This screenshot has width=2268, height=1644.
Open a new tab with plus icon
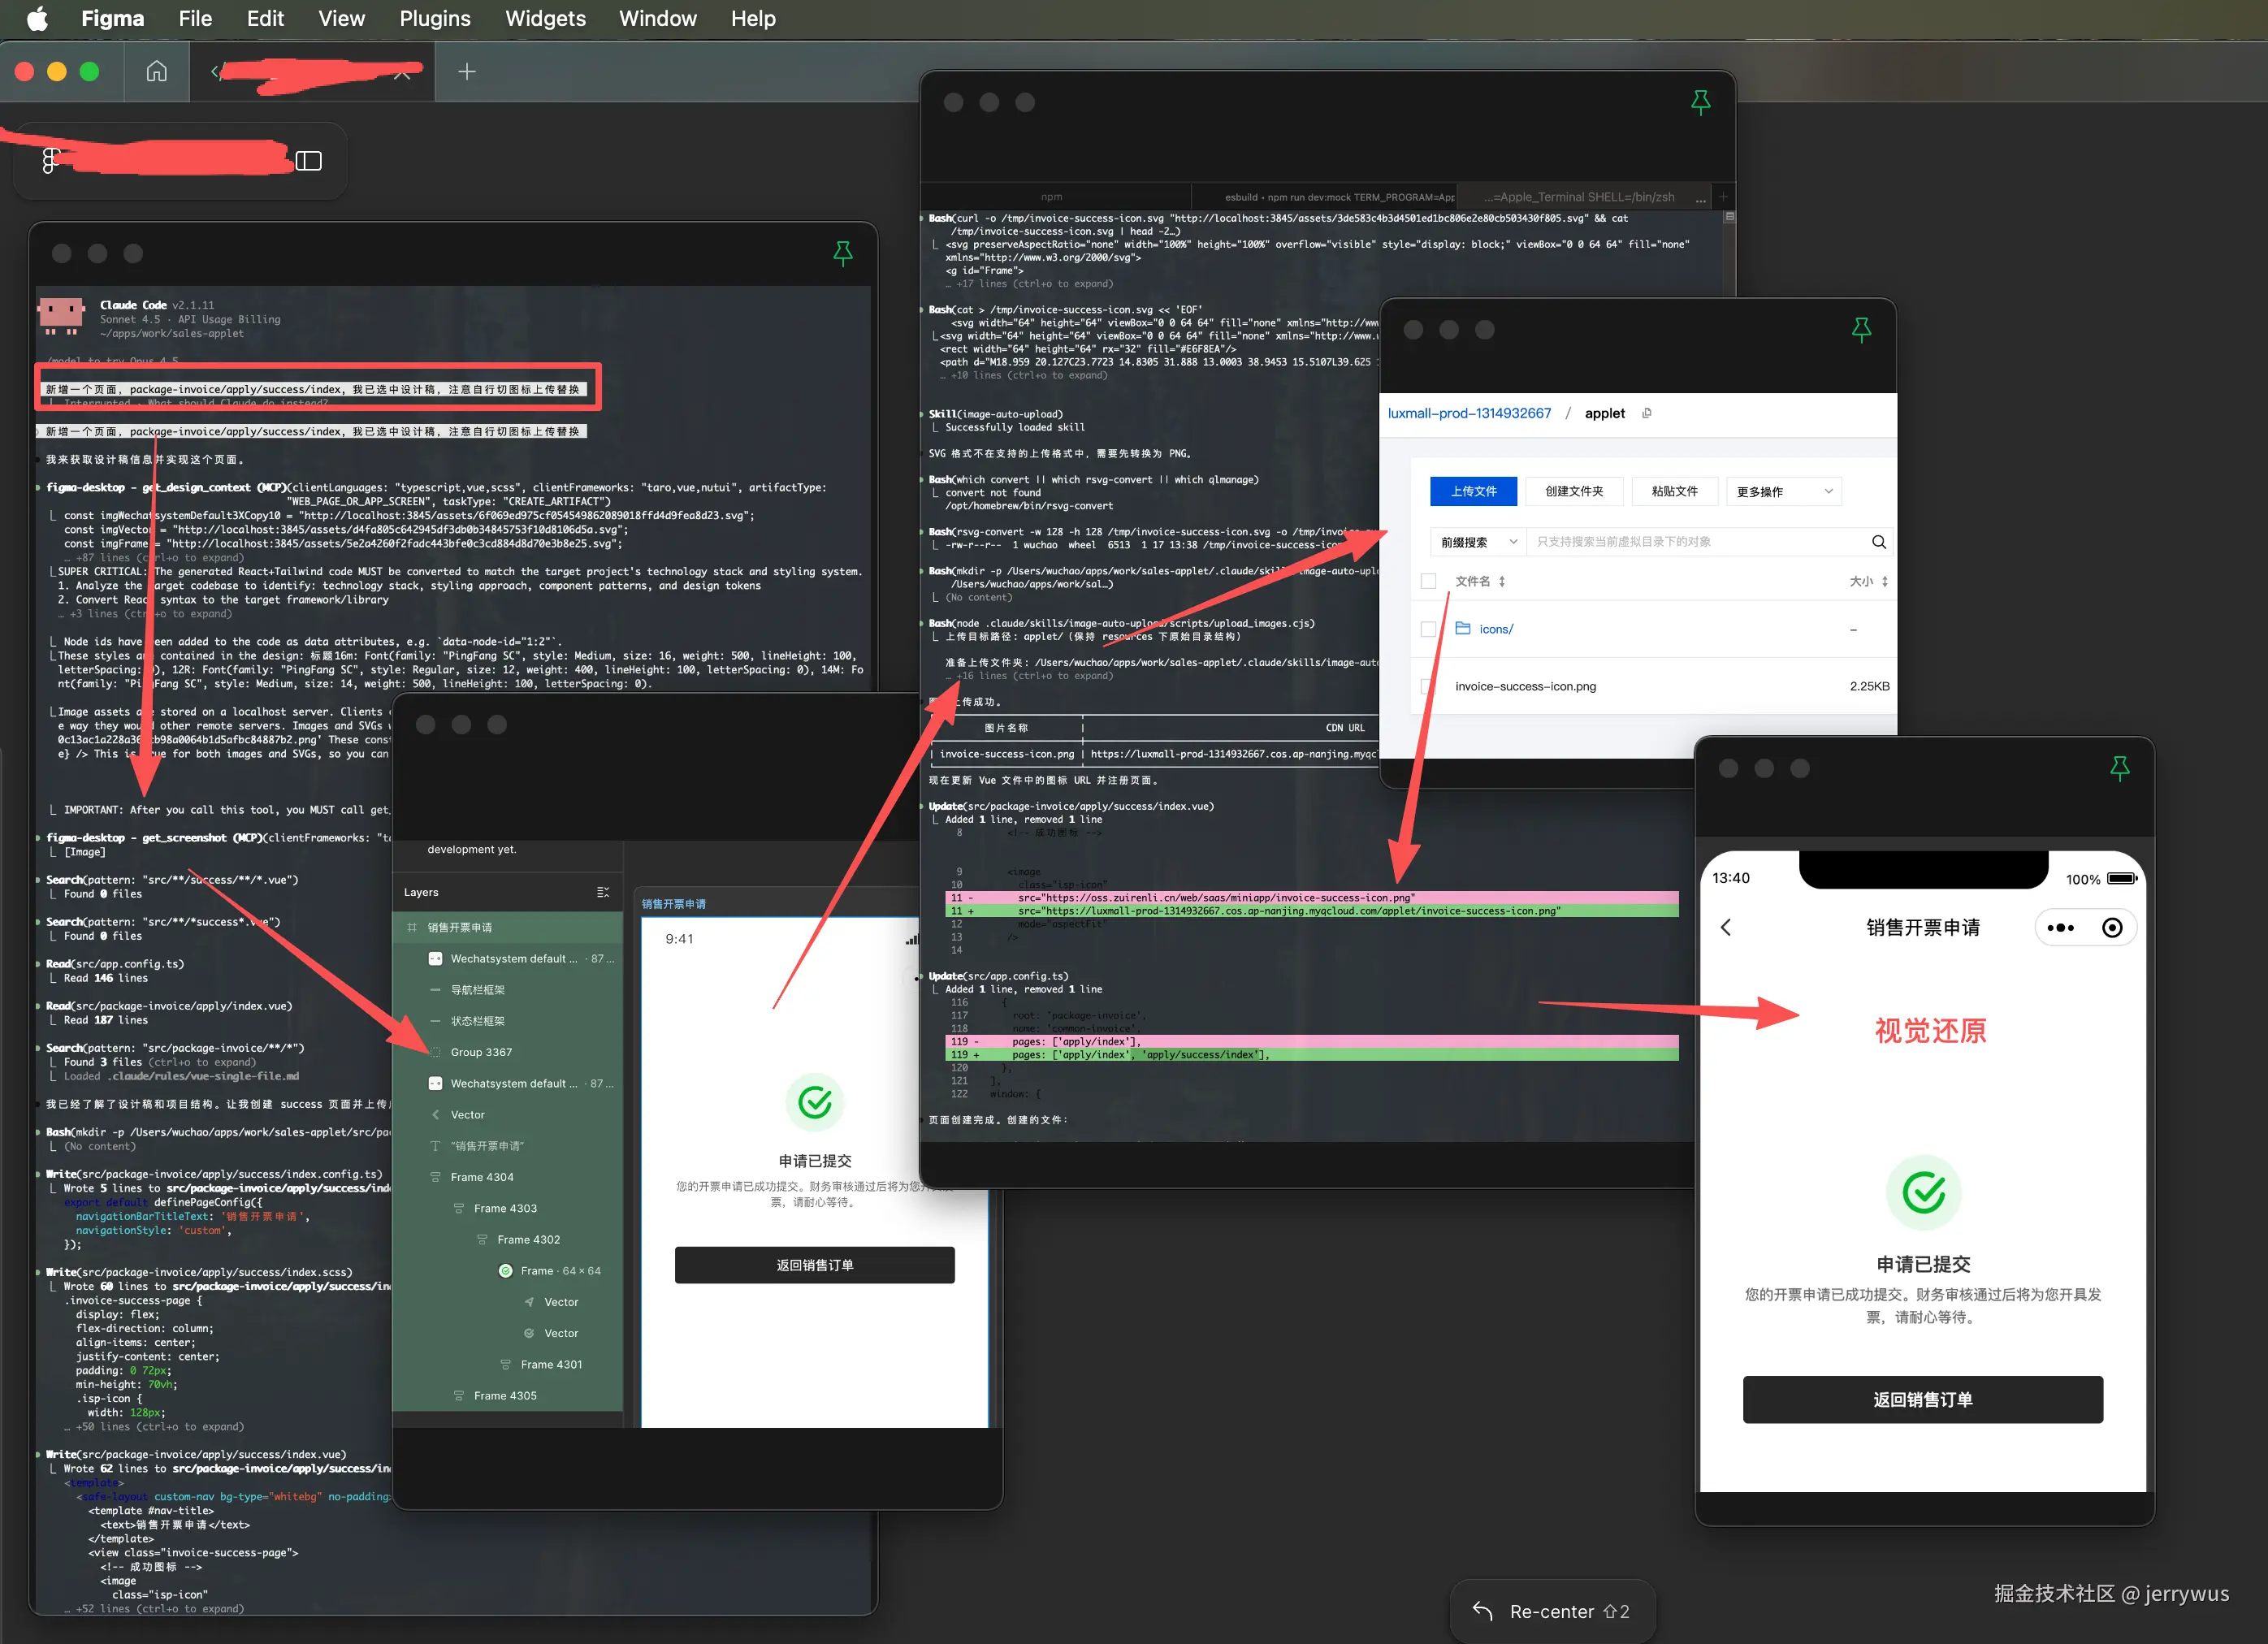466,71
